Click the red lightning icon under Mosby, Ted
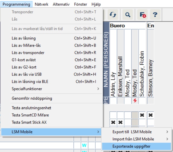This screenshot has height=152, width=173. 135,101
